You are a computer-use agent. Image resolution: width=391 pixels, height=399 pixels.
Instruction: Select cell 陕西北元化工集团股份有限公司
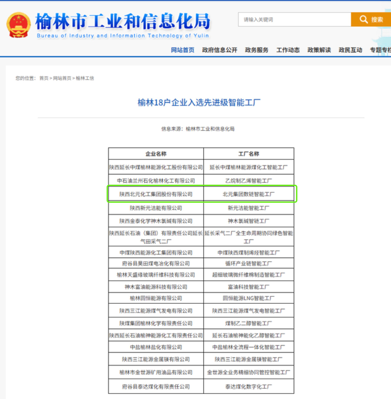point(156,194)
